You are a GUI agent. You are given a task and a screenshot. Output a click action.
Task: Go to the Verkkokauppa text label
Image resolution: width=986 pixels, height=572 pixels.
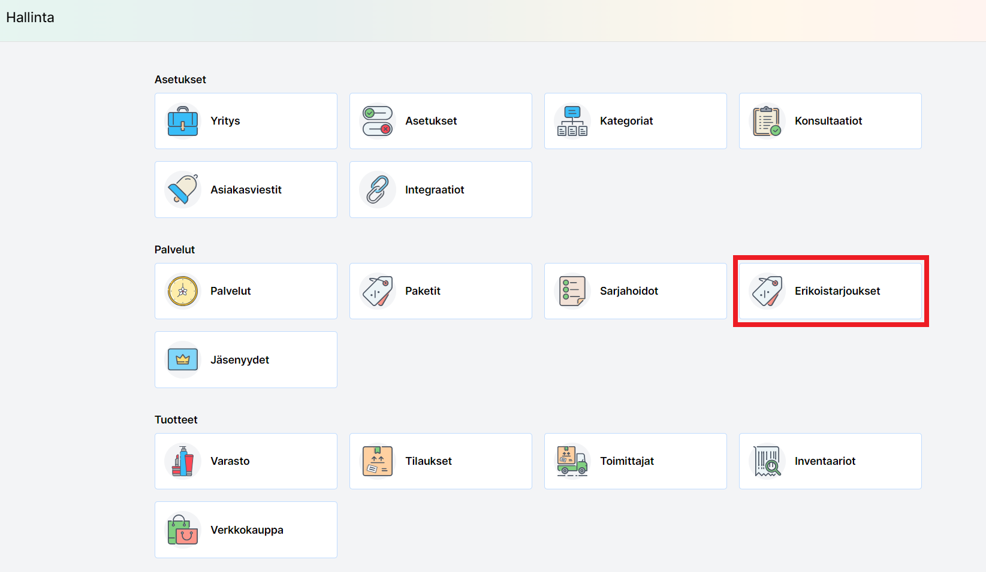pyautogui.click(x=247, y=530)
